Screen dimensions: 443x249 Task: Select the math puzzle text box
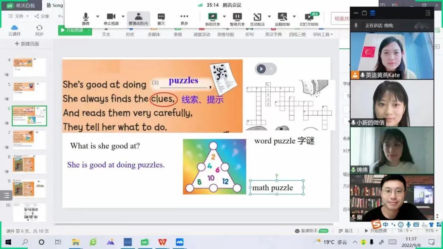pyautogui.click(x=276, y=188)
